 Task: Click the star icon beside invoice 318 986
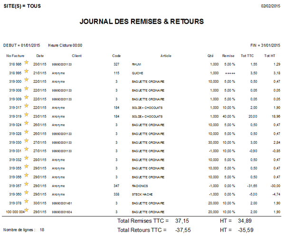(x=27, y=63)
